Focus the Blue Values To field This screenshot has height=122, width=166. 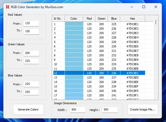tap(31, 92)
